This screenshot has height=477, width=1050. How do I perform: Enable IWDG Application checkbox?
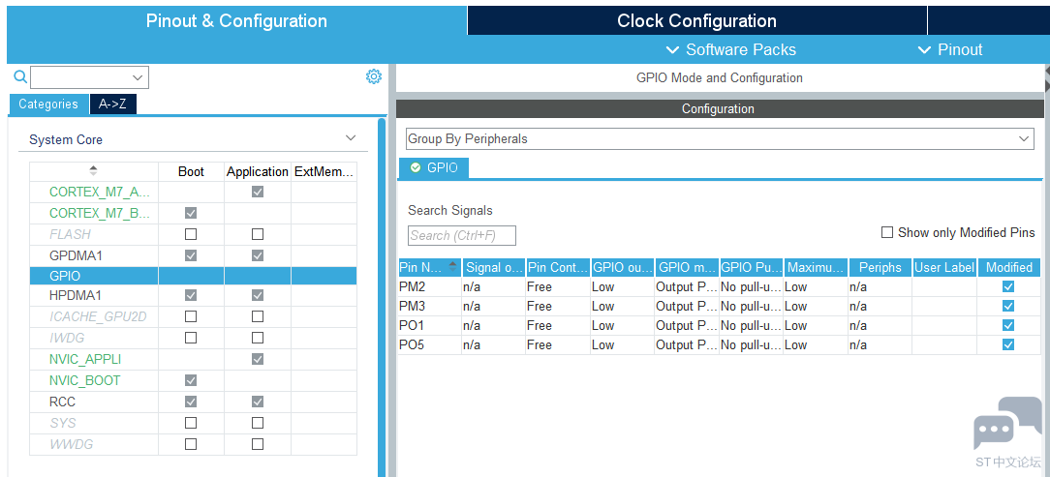[257, 338]
